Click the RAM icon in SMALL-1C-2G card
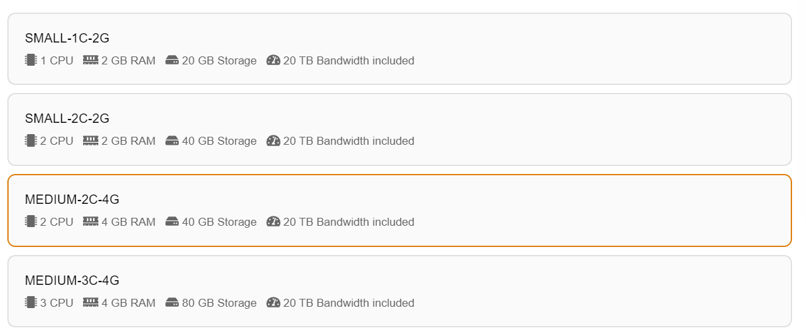The width and height of the screenshot is (806, 330). coord(90,60)
